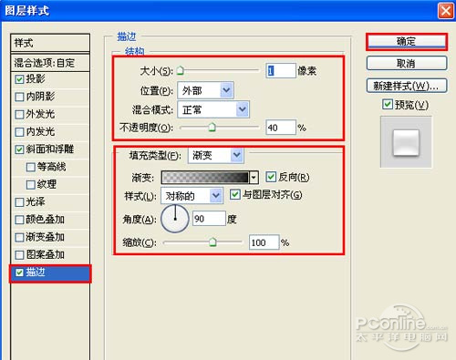
Task: Select 混合选项:自定 blending options item
Action: (x=50, y=63)
